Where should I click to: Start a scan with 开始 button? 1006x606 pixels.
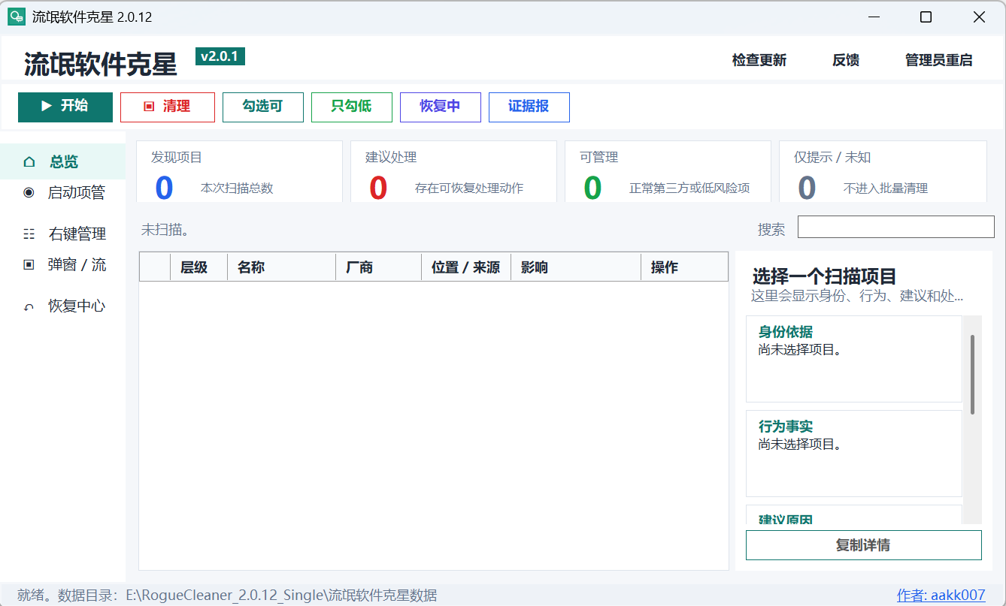point(65,107)
